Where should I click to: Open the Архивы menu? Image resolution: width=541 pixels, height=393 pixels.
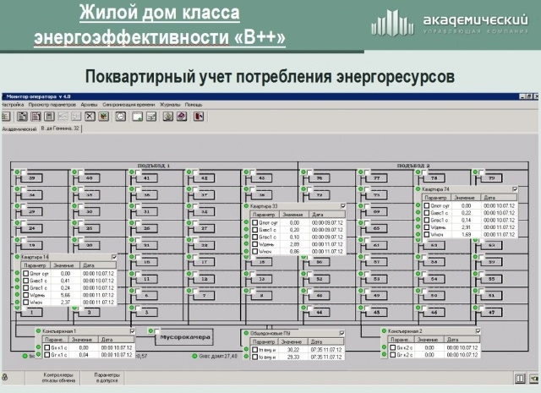pos(89,105)
